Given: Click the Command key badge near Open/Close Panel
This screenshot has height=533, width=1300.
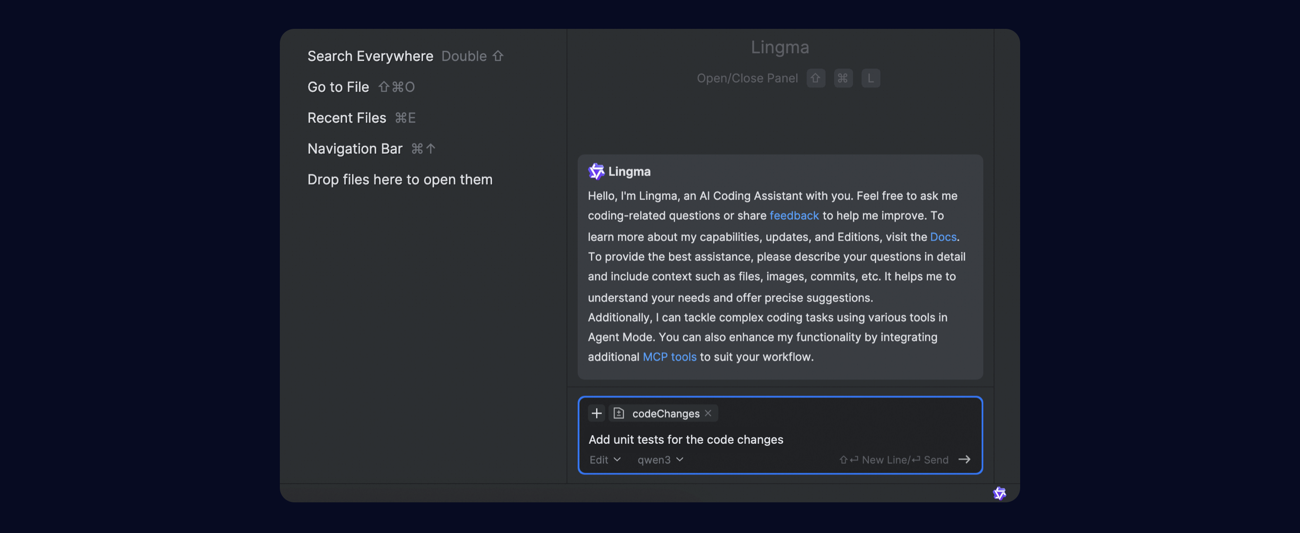Looking at the screenshot, I should pos(843,78).
